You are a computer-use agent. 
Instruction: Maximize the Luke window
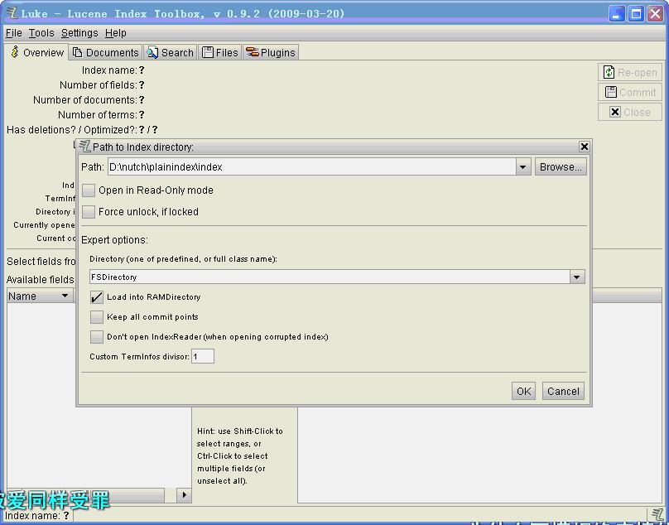point(636,13)
